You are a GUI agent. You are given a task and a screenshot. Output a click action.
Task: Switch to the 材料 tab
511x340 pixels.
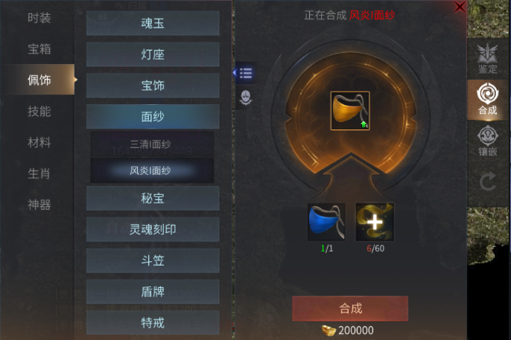(x=39, y=143)
